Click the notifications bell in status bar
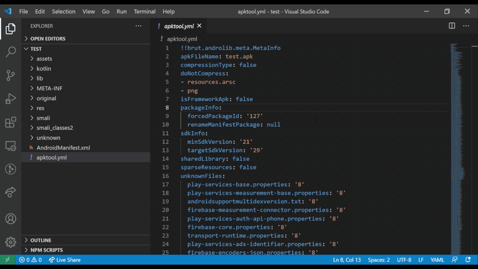This screenshot has height=269, width=478. pyautogui.click(x=468, y=260)
